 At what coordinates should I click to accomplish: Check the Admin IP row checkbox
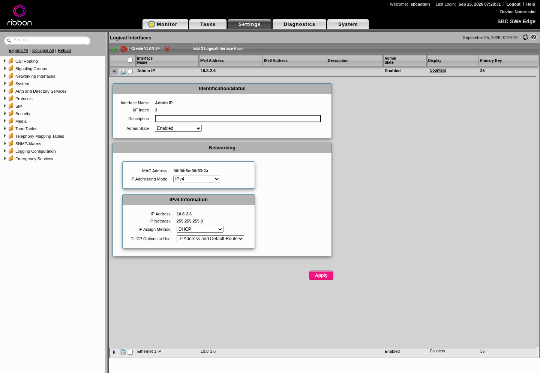click(130, 71)
